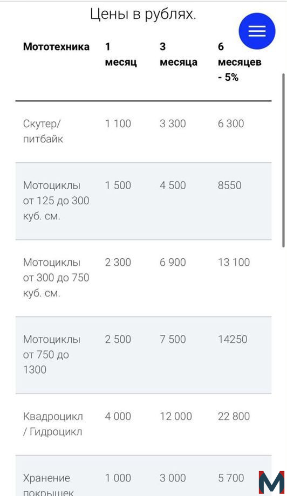Click the Скутер/питбайк row label
This screenshot has width=287, height=496.
point(43,131)
